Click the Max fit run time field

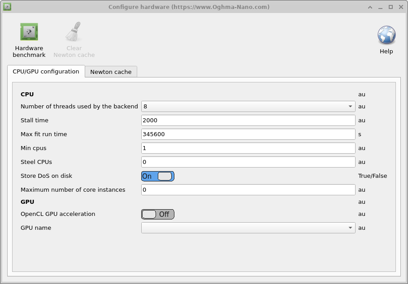click(247, 134)
